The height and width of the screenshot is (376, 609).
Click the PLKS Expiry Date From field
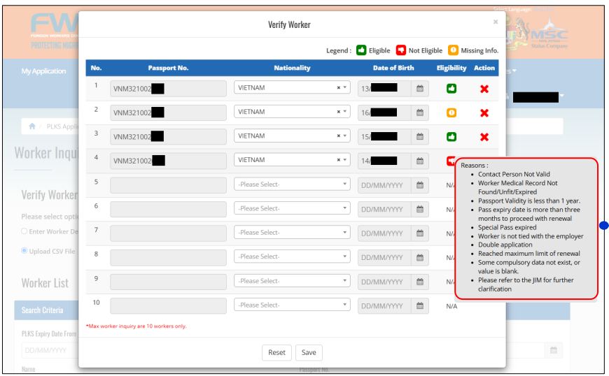(x=50, y=350)
